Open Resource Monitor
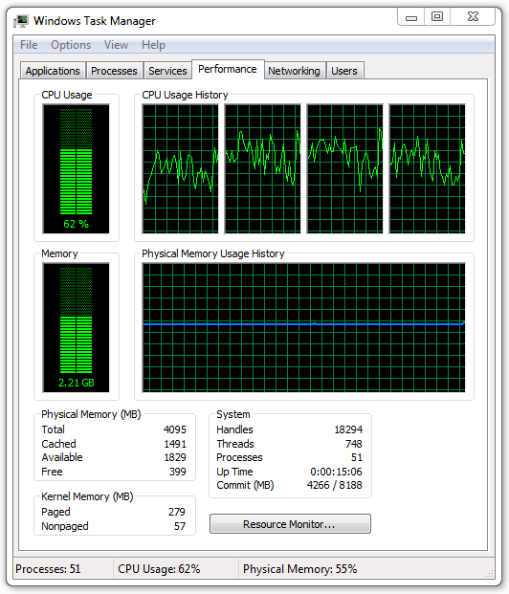Image resolution: width=509 pixels, height=594 pixels. click(290, 524)
